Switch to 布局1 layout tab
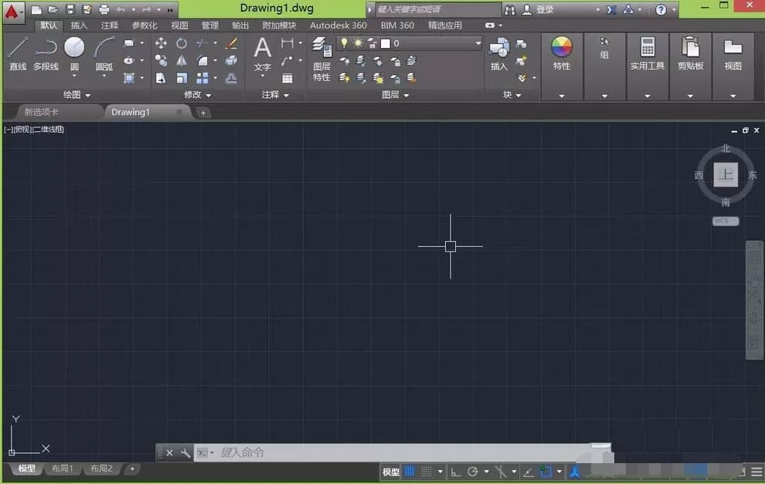 (62, 469)
